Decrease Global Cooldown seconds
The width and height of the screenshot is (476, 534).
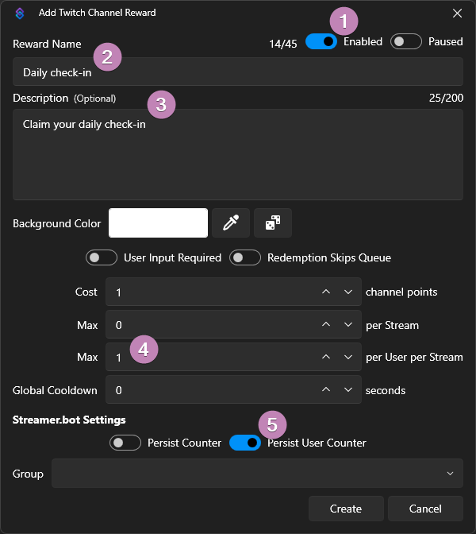(x=348, y=389)
